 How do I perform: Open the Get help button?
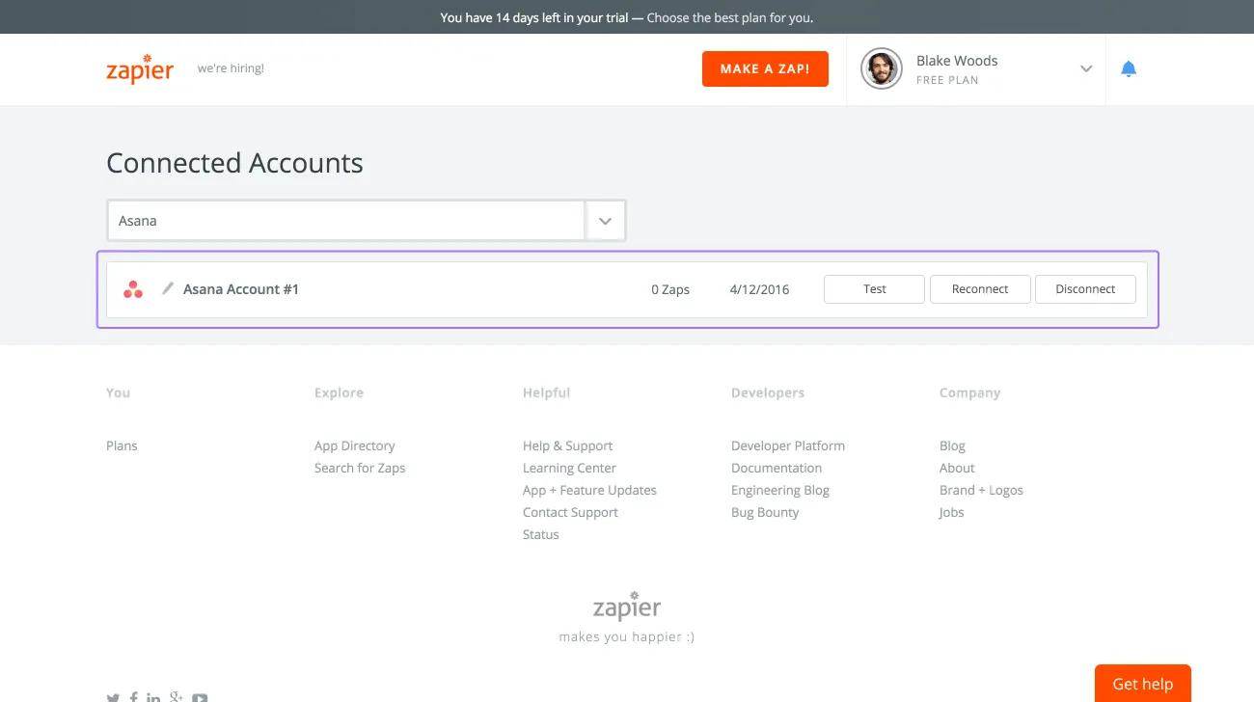(x=1142, y=684)
